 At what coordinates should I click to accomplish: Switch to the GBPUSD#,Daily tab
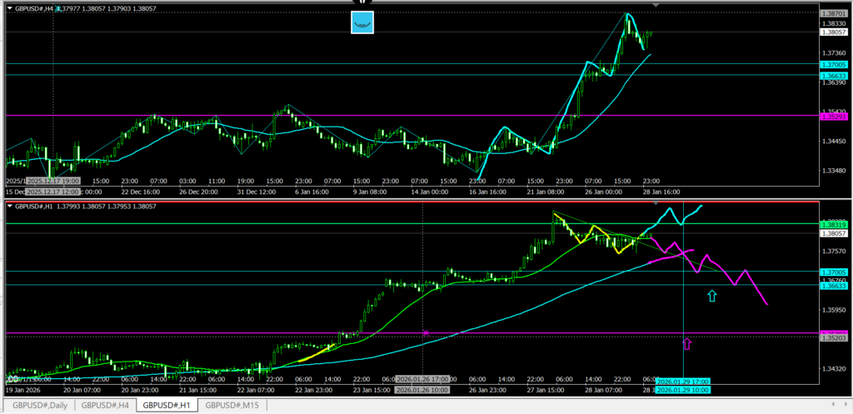(37, 406)
